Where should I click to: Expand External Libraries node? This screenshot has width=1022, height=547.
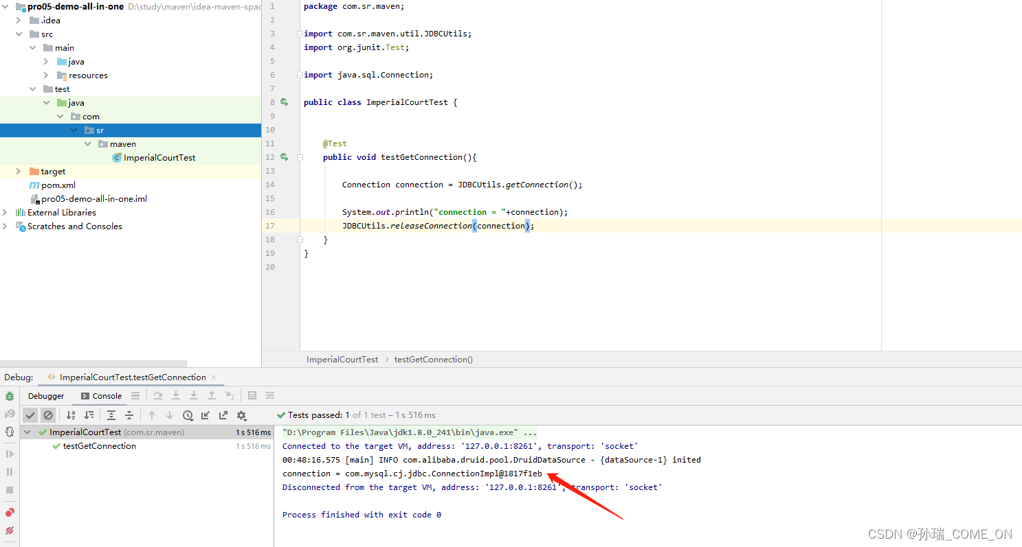[5, 212]
